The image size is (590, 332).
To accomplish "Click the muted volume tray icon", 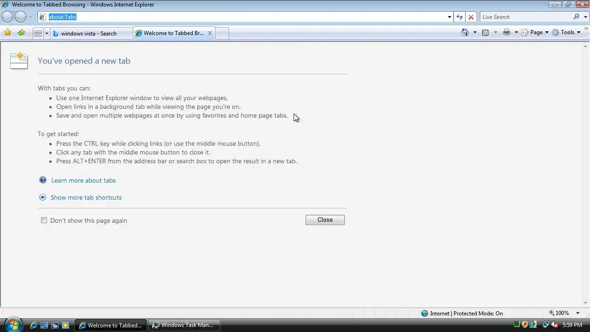I will tap(554, 325).
